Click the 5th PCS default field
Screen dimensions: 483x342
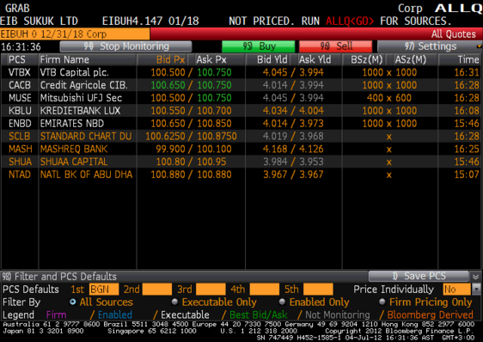(318, 290)
